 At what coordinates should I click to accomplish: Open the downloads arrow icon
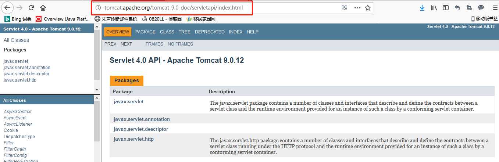(422, 7)
